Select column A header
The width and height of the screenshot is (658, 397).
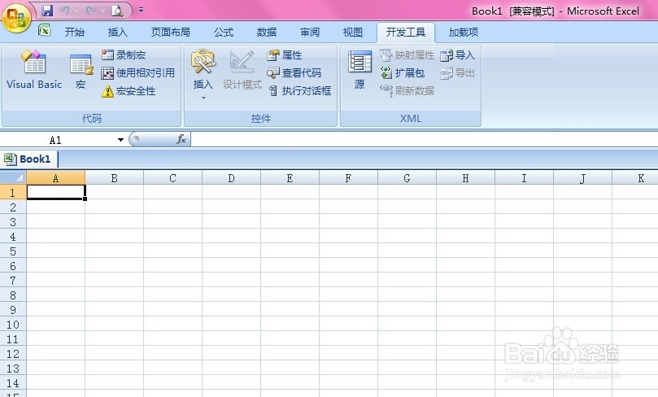[56, 178]
